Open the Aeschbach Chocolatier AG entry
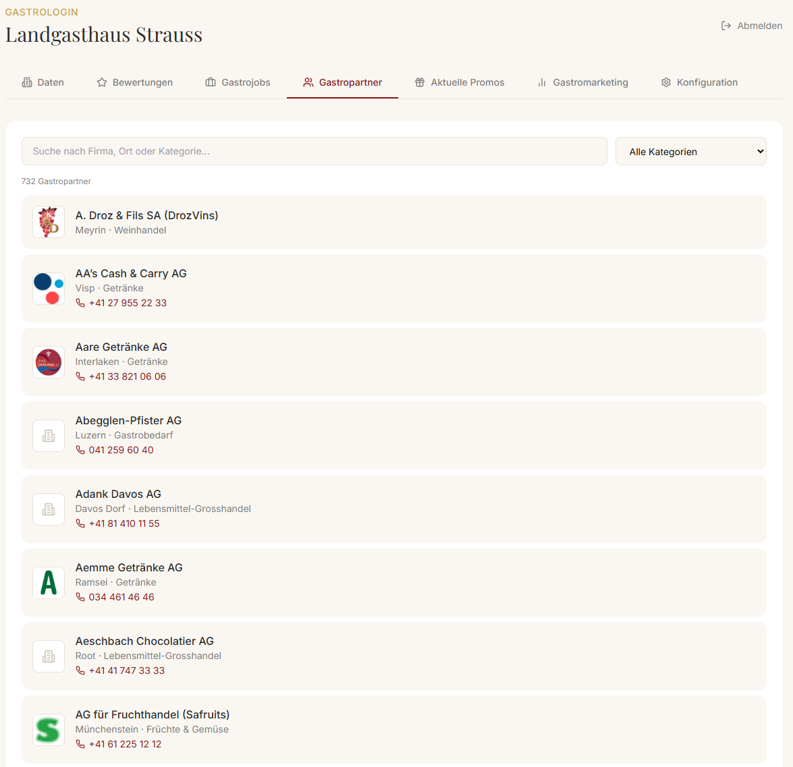The image size is (793, 767). point(394,656)
